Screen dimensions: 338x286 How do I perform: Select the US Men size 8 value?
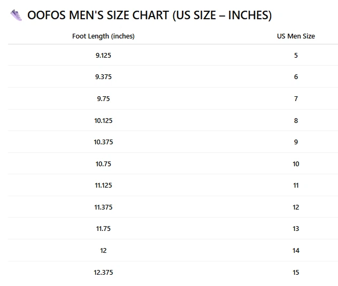[296, 121]
